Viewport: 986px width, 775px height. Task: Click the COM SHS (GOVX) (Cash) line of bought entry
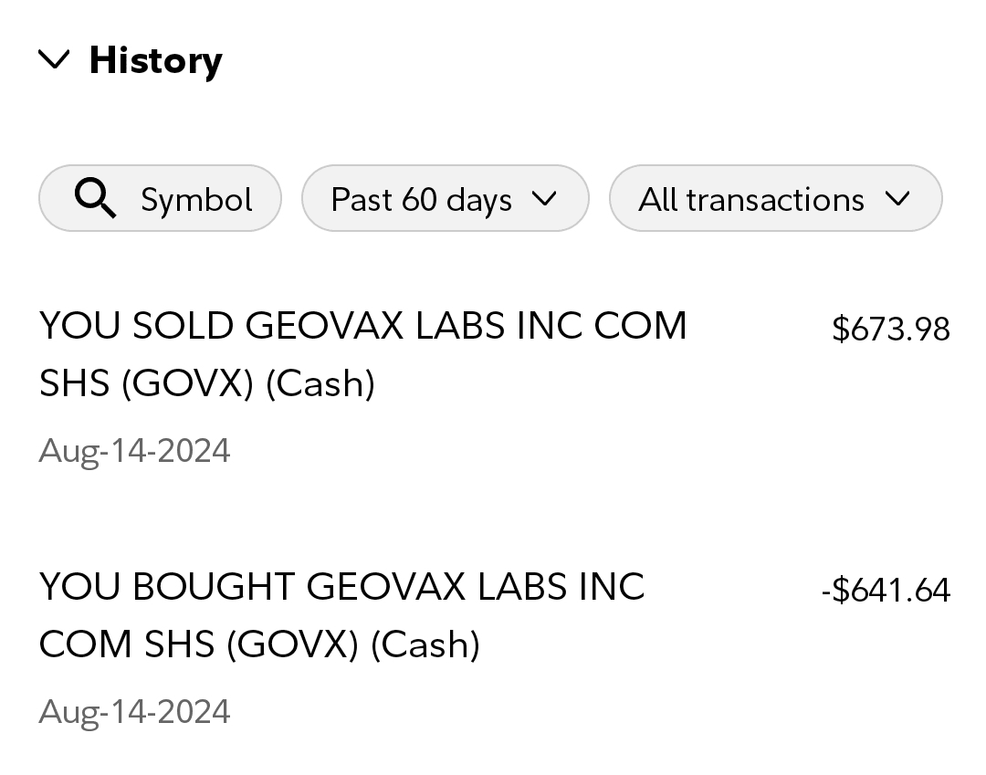pyautogui.click(x=259, y=644)
